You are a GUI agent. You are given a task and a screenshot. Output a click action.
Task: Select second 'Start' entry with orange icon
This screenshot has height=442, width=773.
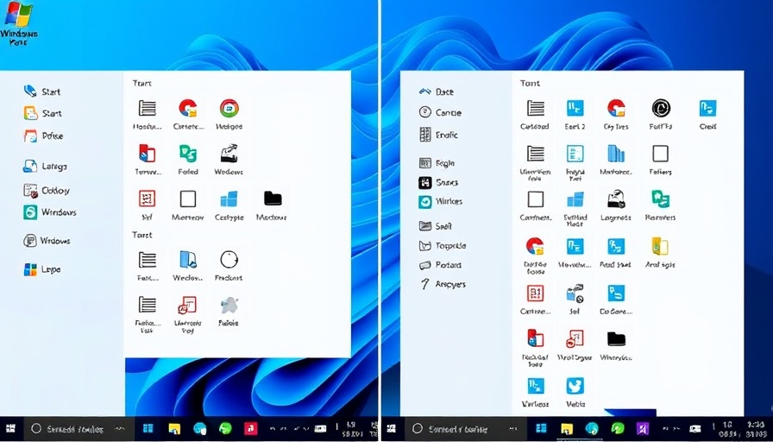click(x=42, y=113)
